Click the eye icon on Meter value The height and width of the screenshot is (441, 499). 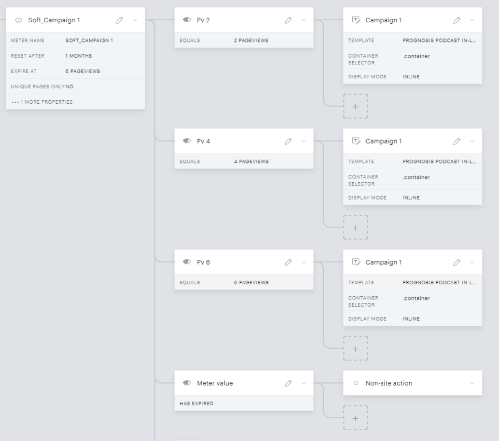click(187, 383)
